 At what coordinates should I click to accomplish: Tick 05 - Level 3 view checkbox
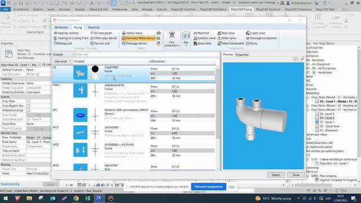[317, 114]
